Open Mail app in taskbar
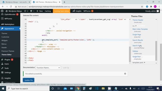162x91 pixels. 65,88
